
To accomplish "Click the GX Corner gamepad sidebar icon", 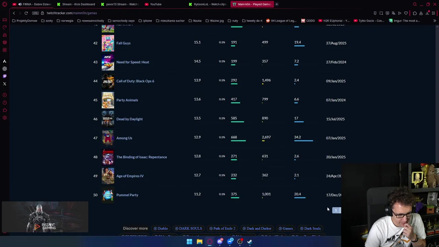I will coord(4,20).
